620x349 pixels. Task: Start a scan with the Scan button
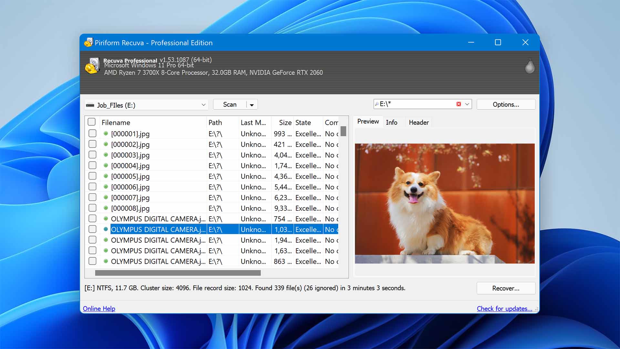click(230, 105)
